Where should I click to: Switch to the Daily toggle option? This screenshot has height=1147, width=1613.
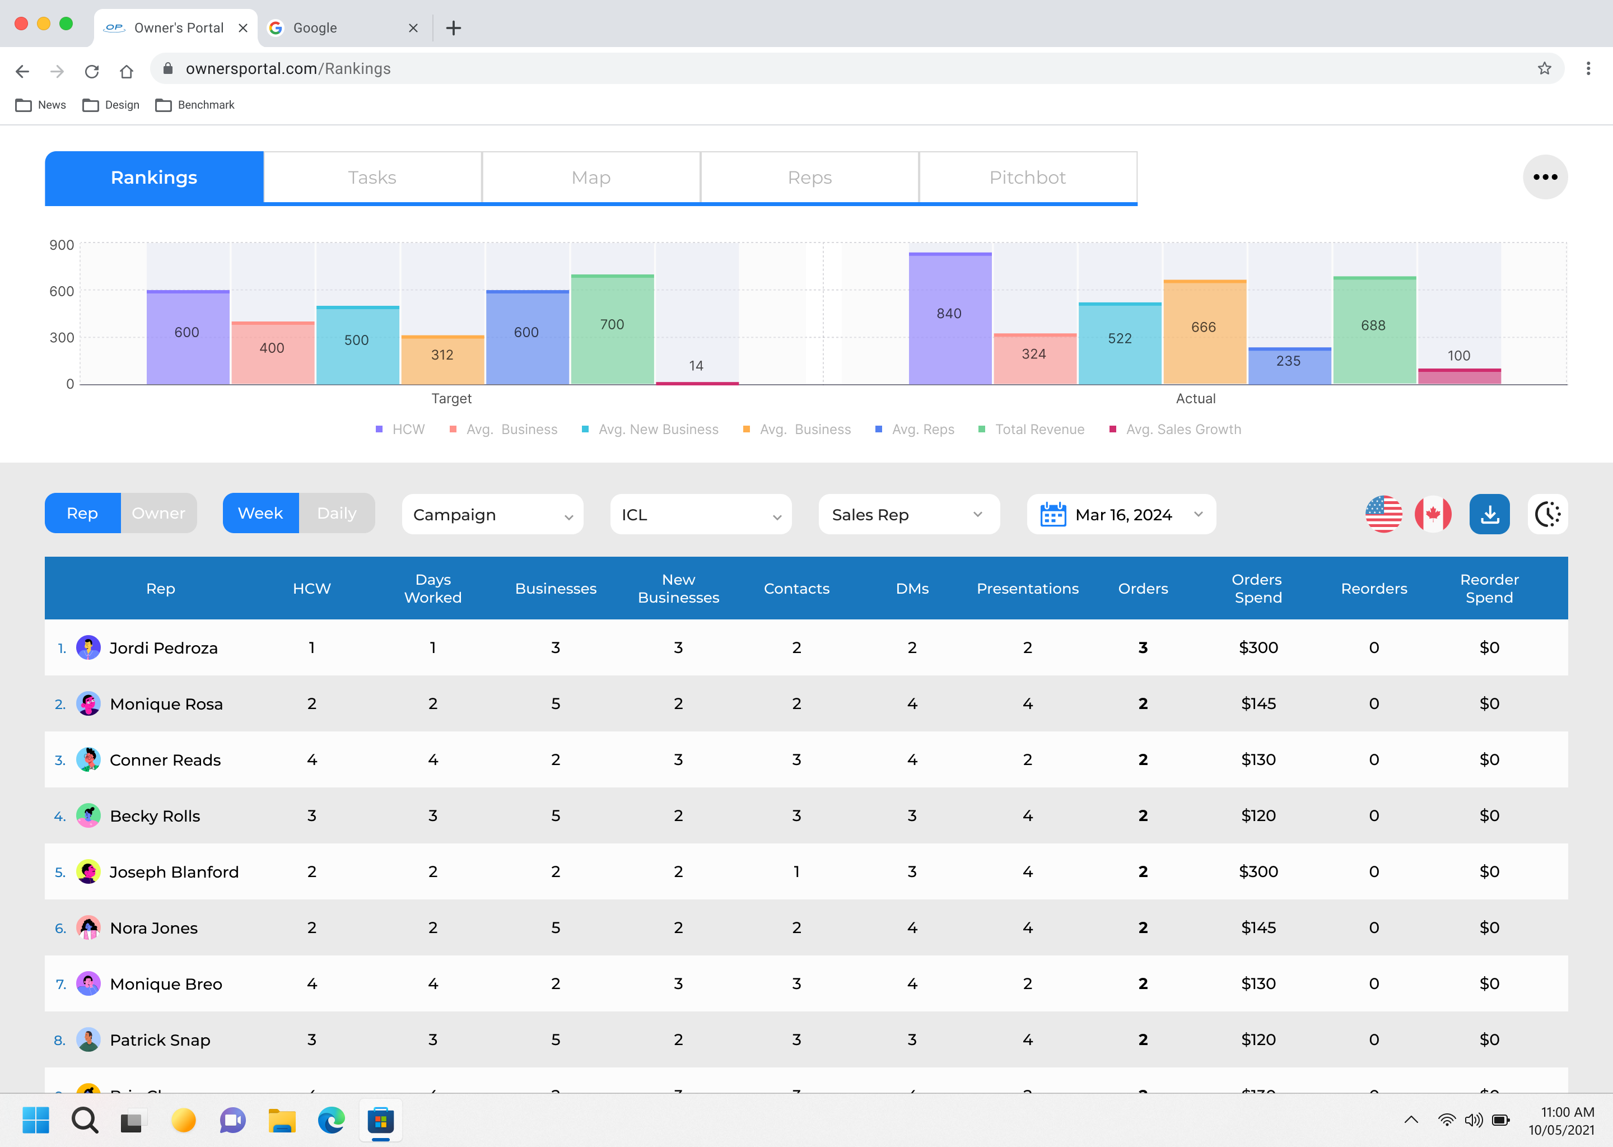336,514
